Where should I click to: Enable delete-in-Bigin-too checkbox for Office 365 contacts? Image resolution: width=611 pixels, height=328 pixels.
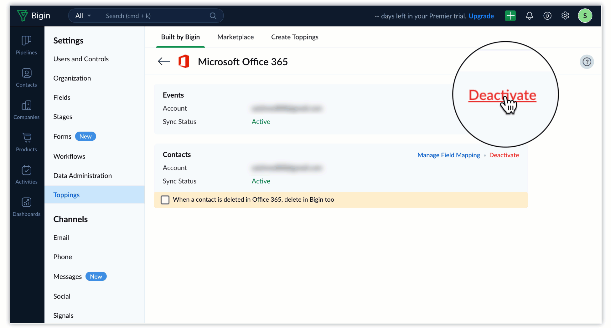165,200
